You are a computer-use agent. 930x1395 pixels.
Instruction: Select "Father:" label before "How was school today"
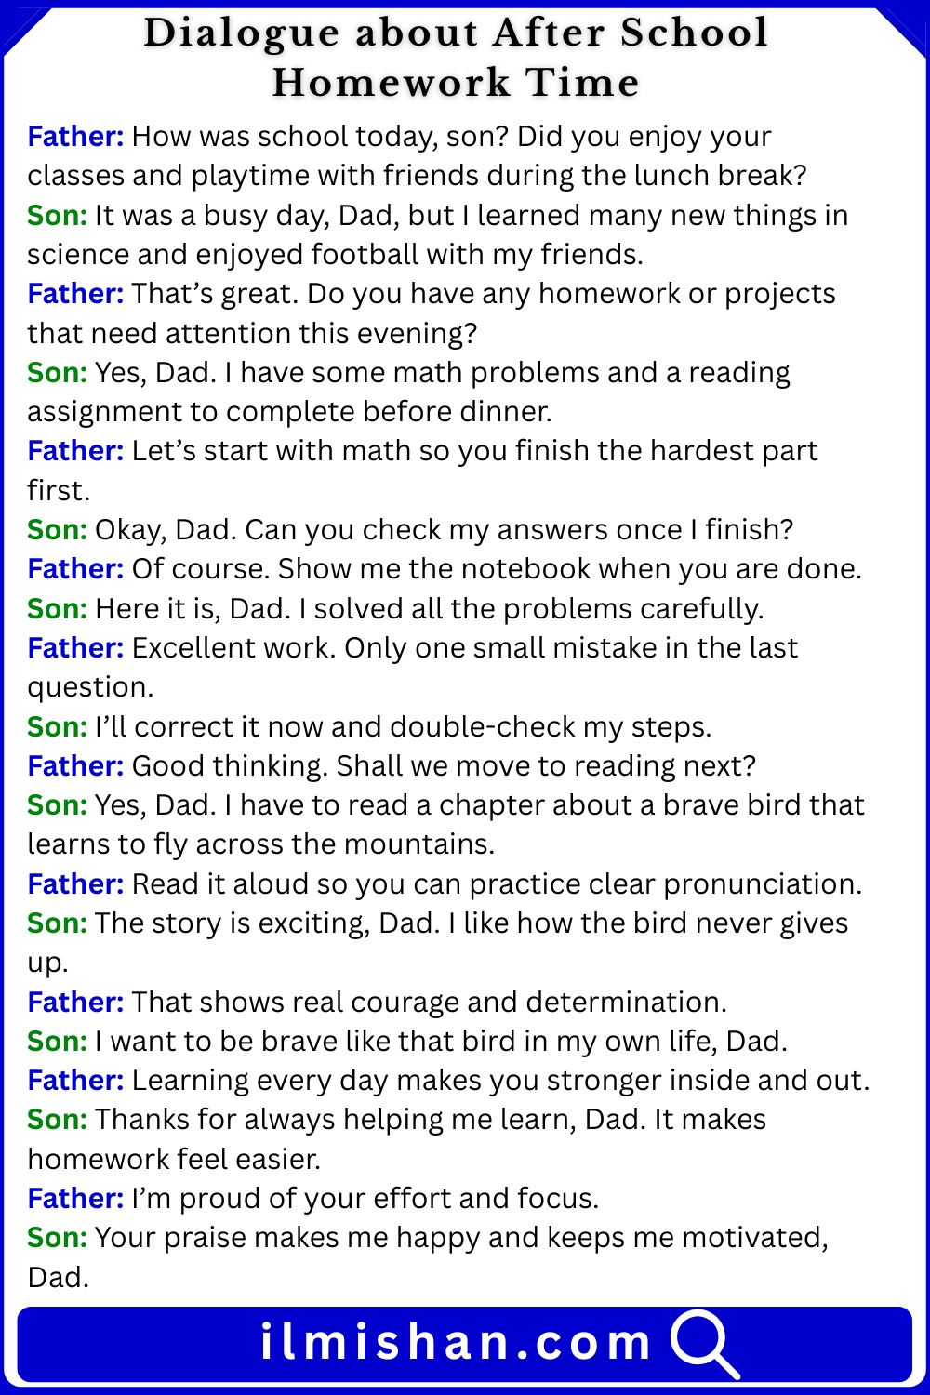tap(75, 137)
